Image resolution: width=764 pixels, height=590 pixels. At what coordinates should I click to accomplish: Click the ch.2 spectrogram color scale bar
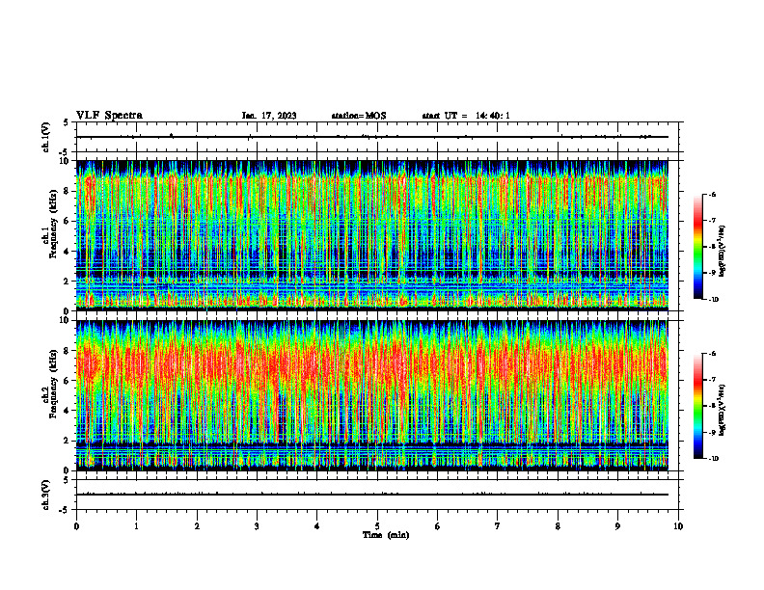[x=697, y=406]
